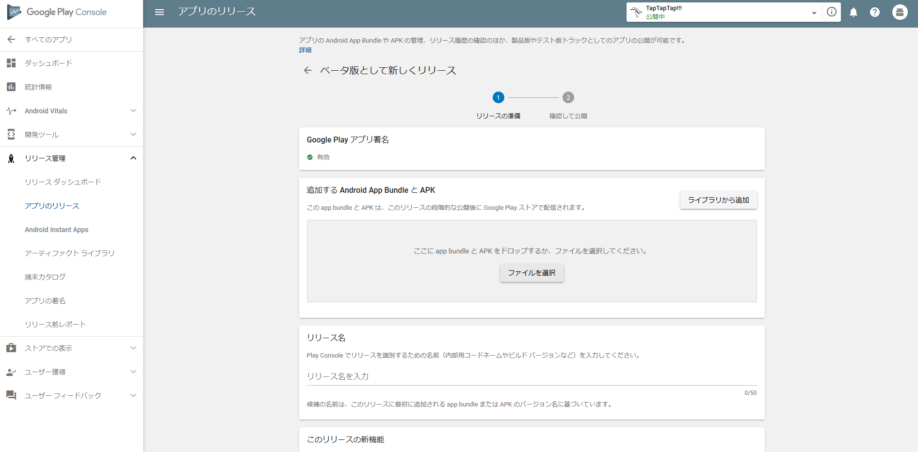Toggle the hamburger navigation menu
Image resolution: width=918 pixels, height=452 pixels.
(x=160, y=12)
